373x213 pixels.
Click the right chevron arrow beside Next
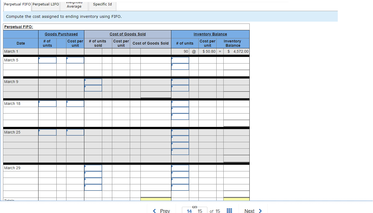[x=260, y=211]
